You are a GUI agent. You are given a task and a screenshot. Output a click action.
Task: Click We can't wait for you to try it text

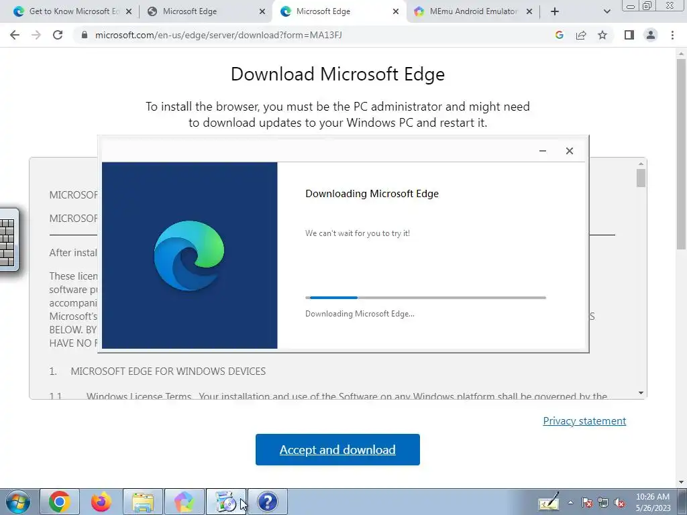pos(358,233)
